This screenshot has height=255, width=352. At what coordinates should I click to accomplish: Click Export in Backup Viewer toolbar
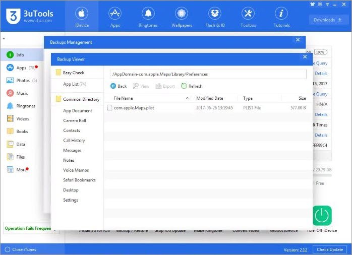pos(165,86)
